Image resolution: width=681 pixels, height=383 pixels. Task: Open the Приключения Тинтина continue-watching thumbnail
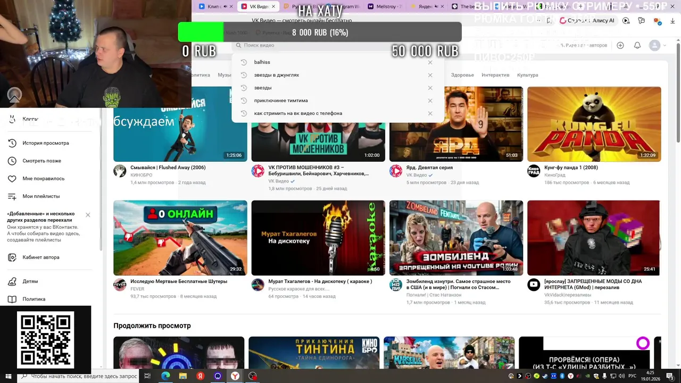tap(314, 353)
